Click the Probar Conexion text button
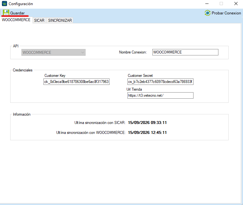 tap(226, 13)
